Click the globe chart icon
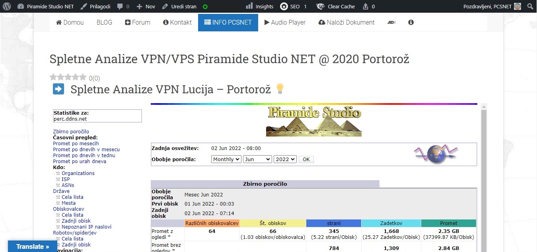Screen dimensions: 537x252 tap(436, 154)
